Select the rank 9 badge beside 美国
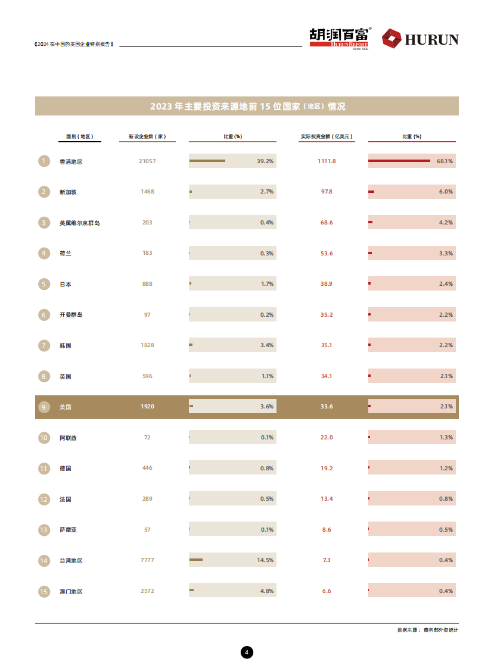Viewport: 494px width, 668px height. (x=44, y=407)
